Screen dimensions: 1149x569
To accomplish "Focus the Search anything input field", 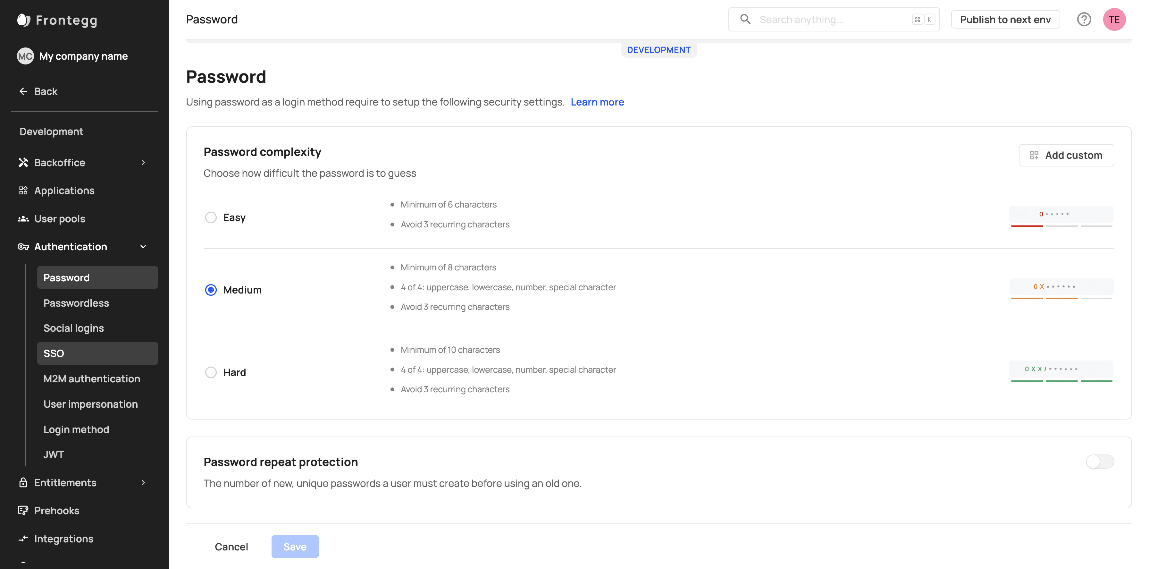I will pyautogui.click(x=834, y=20).
